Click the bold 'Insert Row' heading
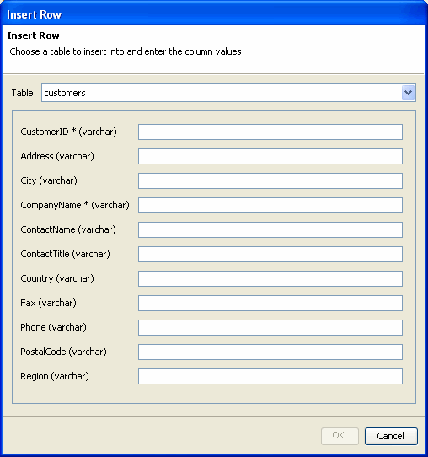This screenshot has height=457, width=428. click(x=33, y=35)
